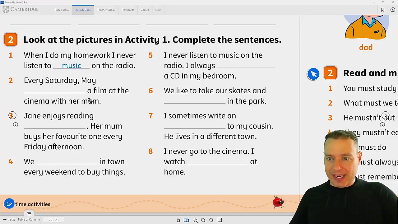
Task: Click the fit to screen icon
Action: pos(220,220)
